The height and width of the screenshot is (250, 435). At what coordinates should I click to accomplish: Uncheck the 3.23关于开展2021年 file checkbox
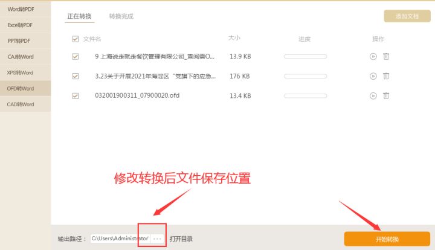75,76
